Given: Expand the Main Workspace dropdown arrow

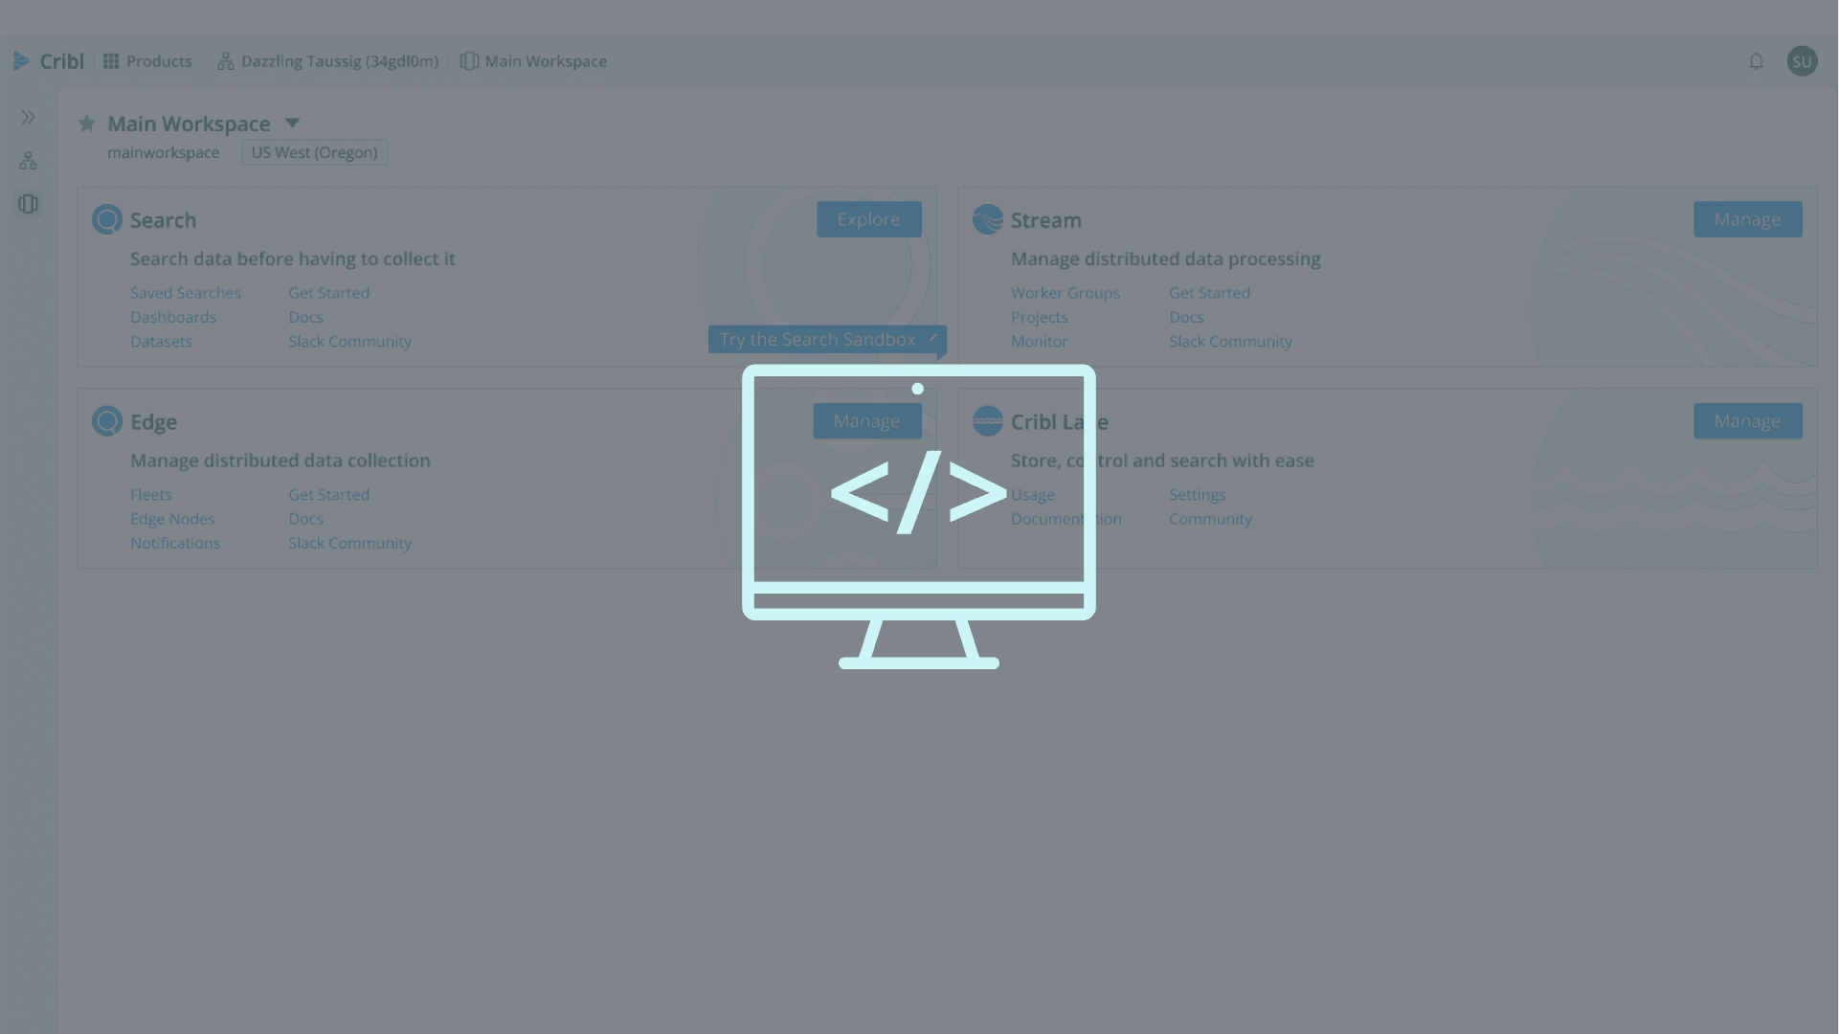Looking at the screenshot, I should pos(293,123).
